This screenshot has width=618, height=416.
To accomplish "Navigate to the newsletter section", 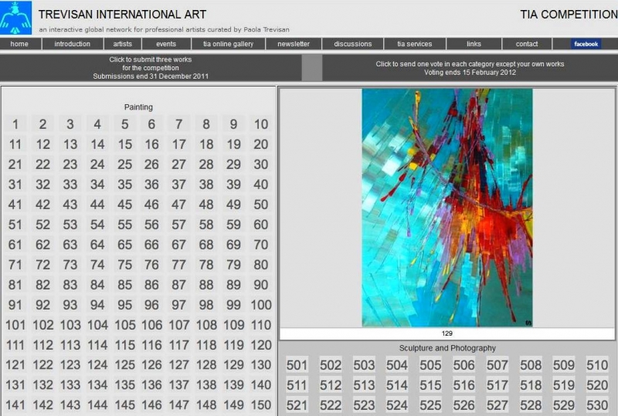I will pyautogui.click(x=294, y=44).
